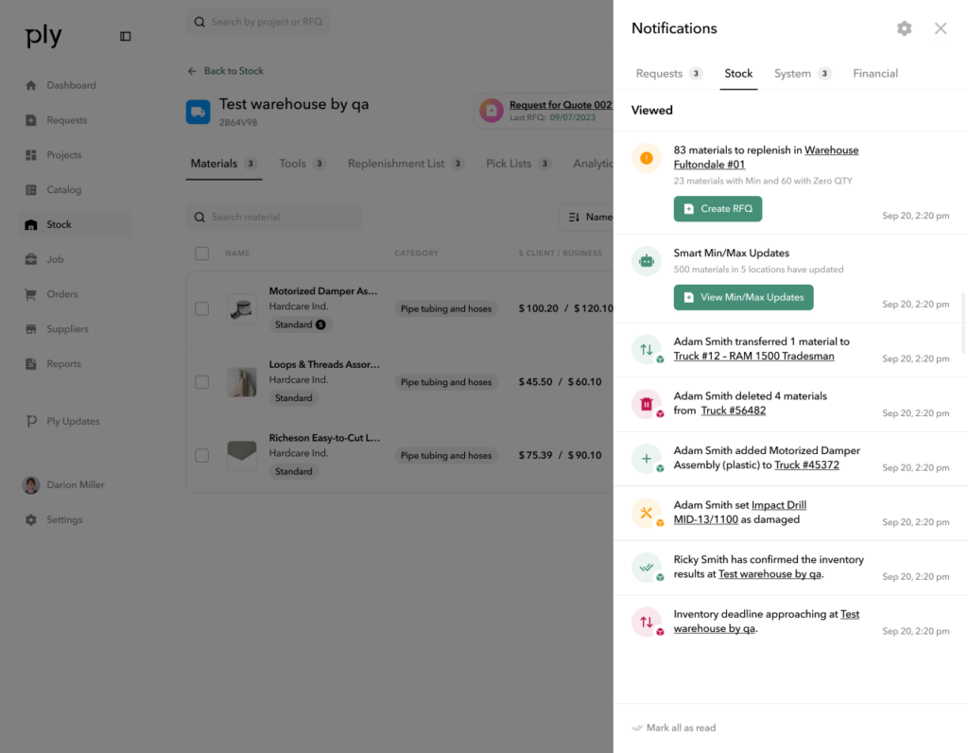The width and height of the screenshot is (968, 753).
Task: Check the Loops & Threads row checkbox
Action: (x=202, y=382)
